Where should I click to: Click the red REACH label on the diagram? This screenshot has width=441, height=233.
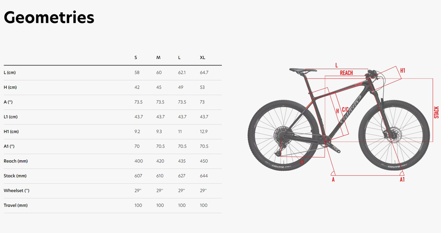(346, 73)
